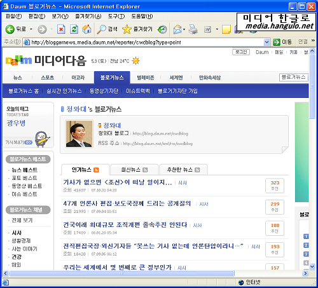Screen dimensions: 318x288
Task: Click the horizontal scrollbar thumb
Action: click(121, 273)
